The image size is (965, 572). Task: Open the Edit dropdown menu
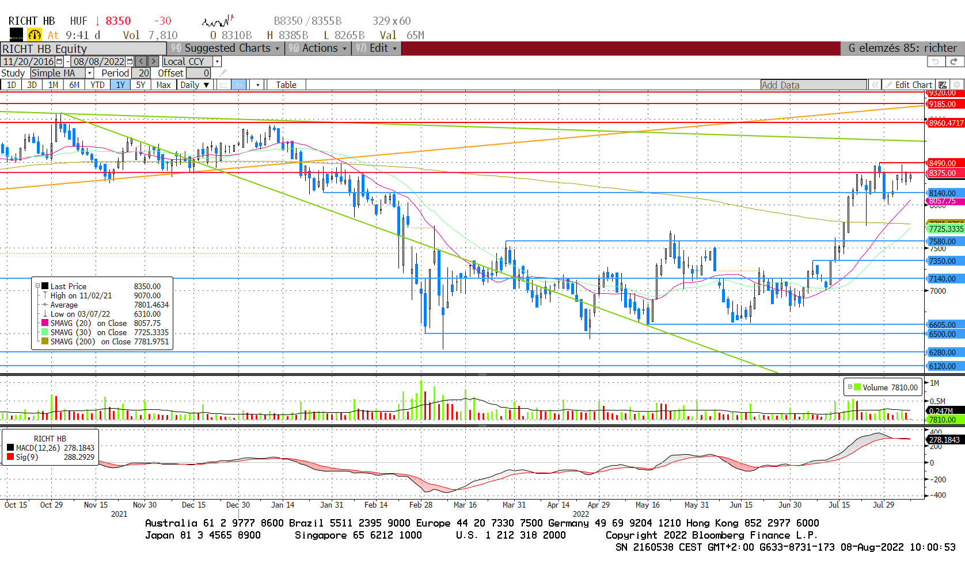coord(377,48)
